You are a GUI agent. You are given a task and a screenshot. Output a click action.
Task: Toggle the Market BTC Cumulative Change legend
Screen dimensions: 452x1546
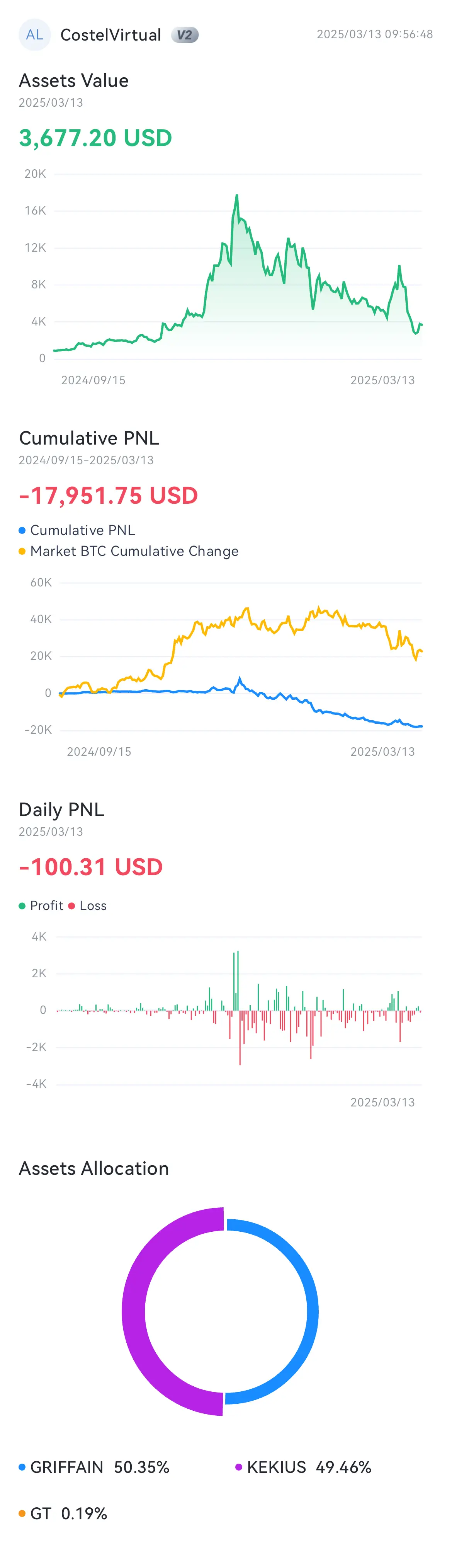(128, 551)
